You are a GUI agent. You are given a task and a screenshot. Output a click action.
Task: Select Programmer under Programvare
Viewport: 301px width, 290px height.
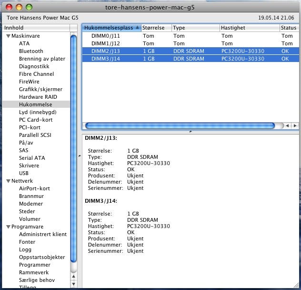click(34, 265)
